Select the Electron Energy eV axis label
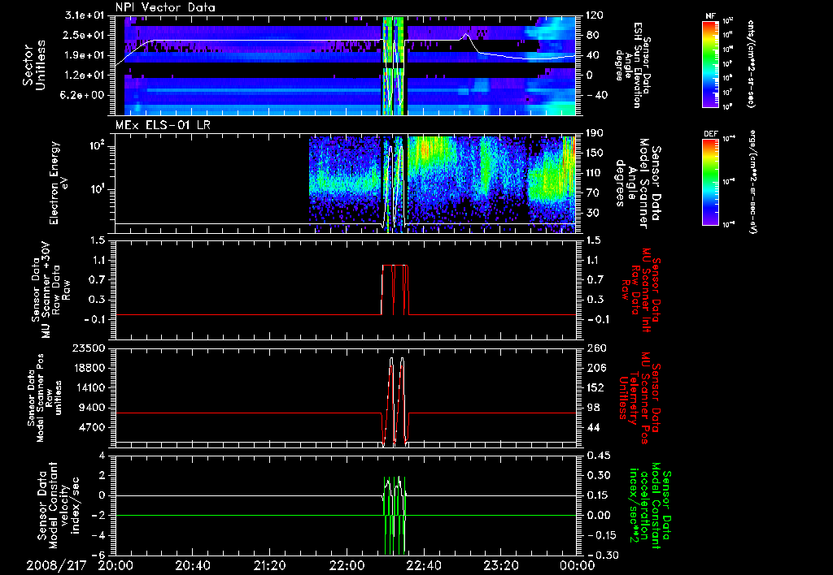Screen dimensions: 833x575 [59, 183]
